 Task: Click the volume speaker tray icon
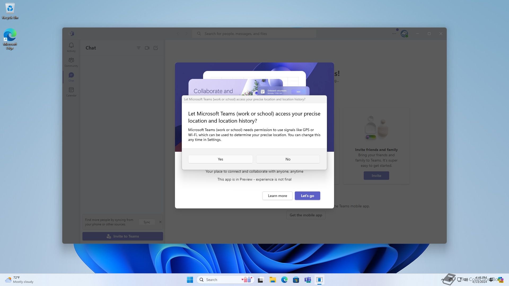(x=466, y=280)
